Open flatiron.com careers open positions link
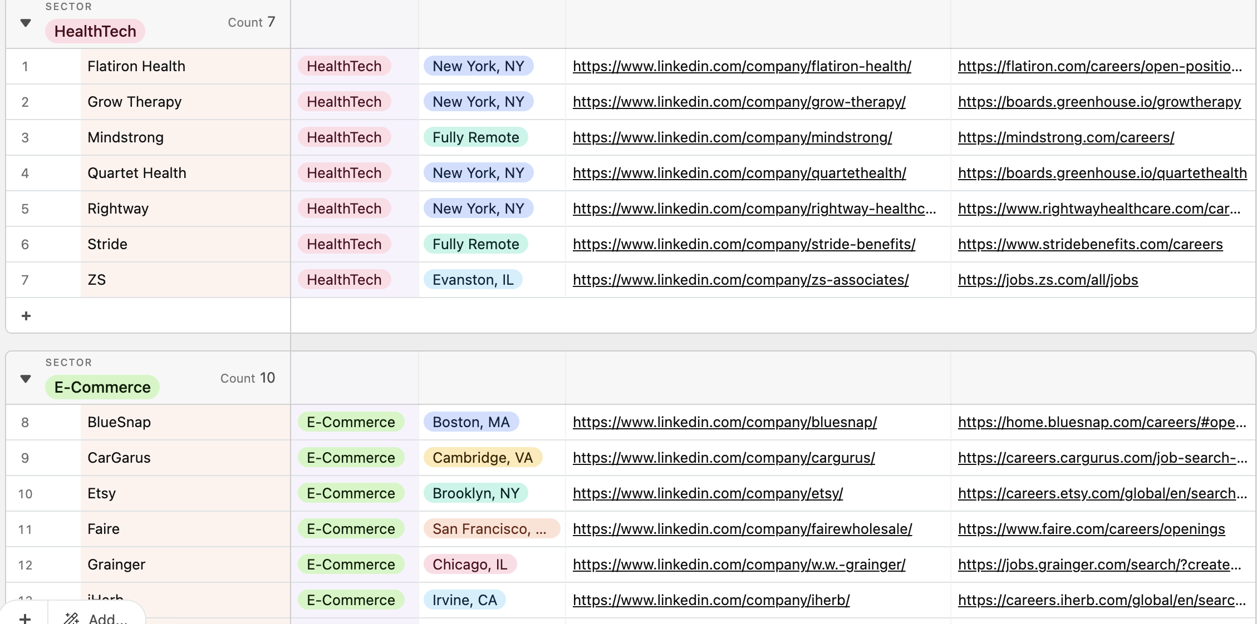 [x=1100, y=66]
